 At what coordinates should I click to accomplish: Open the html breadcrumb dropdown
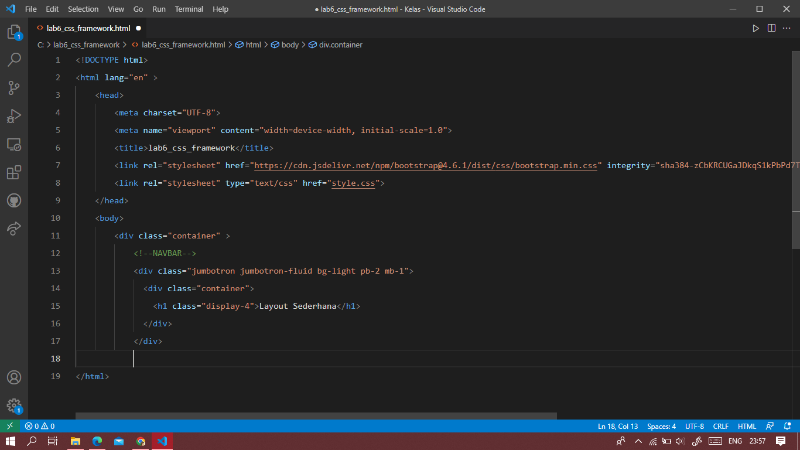[x=248, y=45]
